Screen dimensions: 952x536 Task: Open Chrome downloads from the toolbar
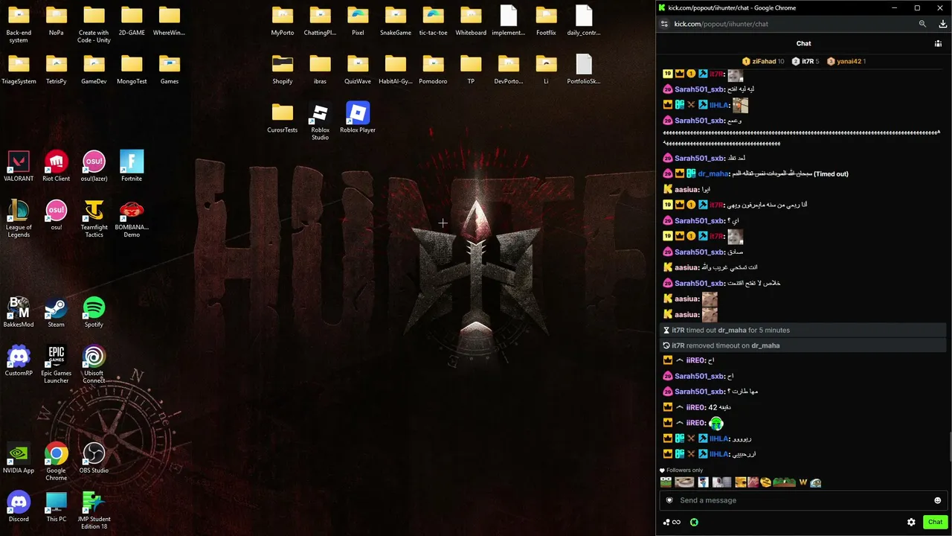click(943, 24)
